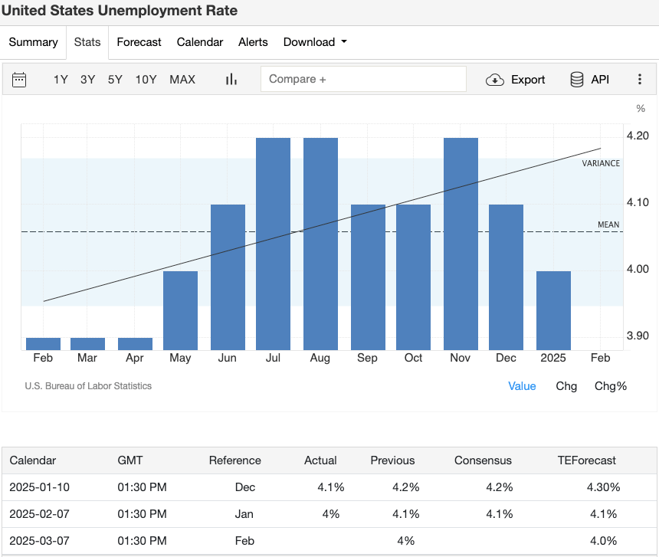Open the Alerts section
Screen dimensions: 659x557
253,42
